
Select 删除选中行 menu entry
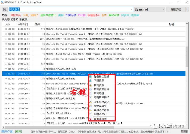[102, 114]
